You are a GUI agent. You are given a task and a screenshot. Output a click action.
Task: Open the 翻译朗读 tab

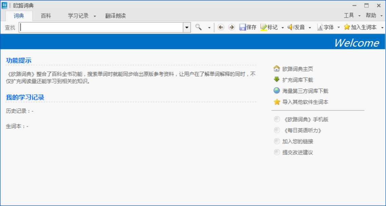(x=115, y=16)
